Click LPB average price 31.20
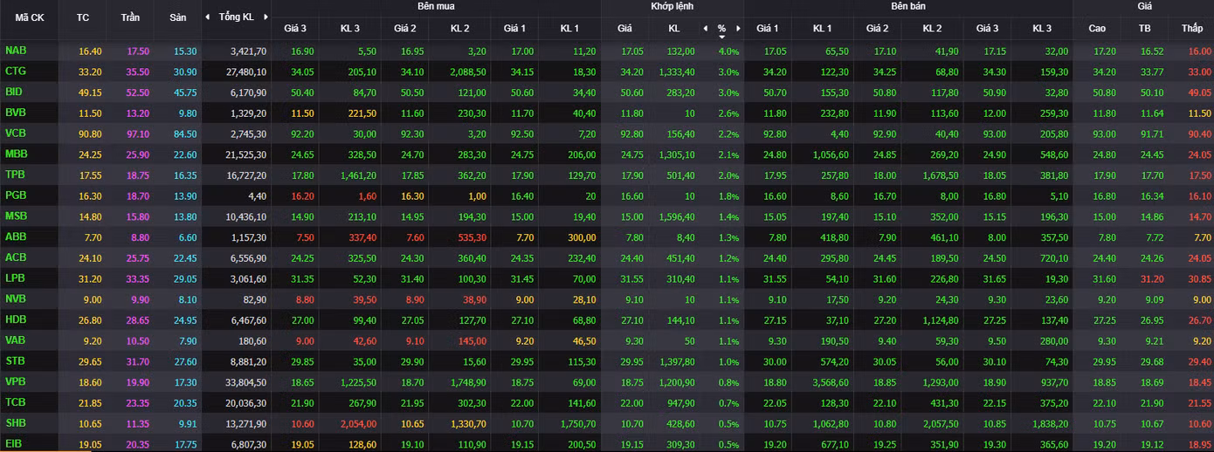The width and height of the screenshot is (1214, 452). tap(1153, 278)
